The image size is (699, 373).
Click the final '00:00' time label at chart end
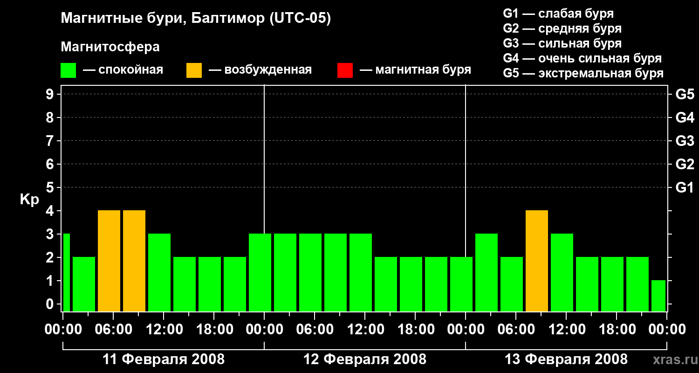(x=667, y=330)
